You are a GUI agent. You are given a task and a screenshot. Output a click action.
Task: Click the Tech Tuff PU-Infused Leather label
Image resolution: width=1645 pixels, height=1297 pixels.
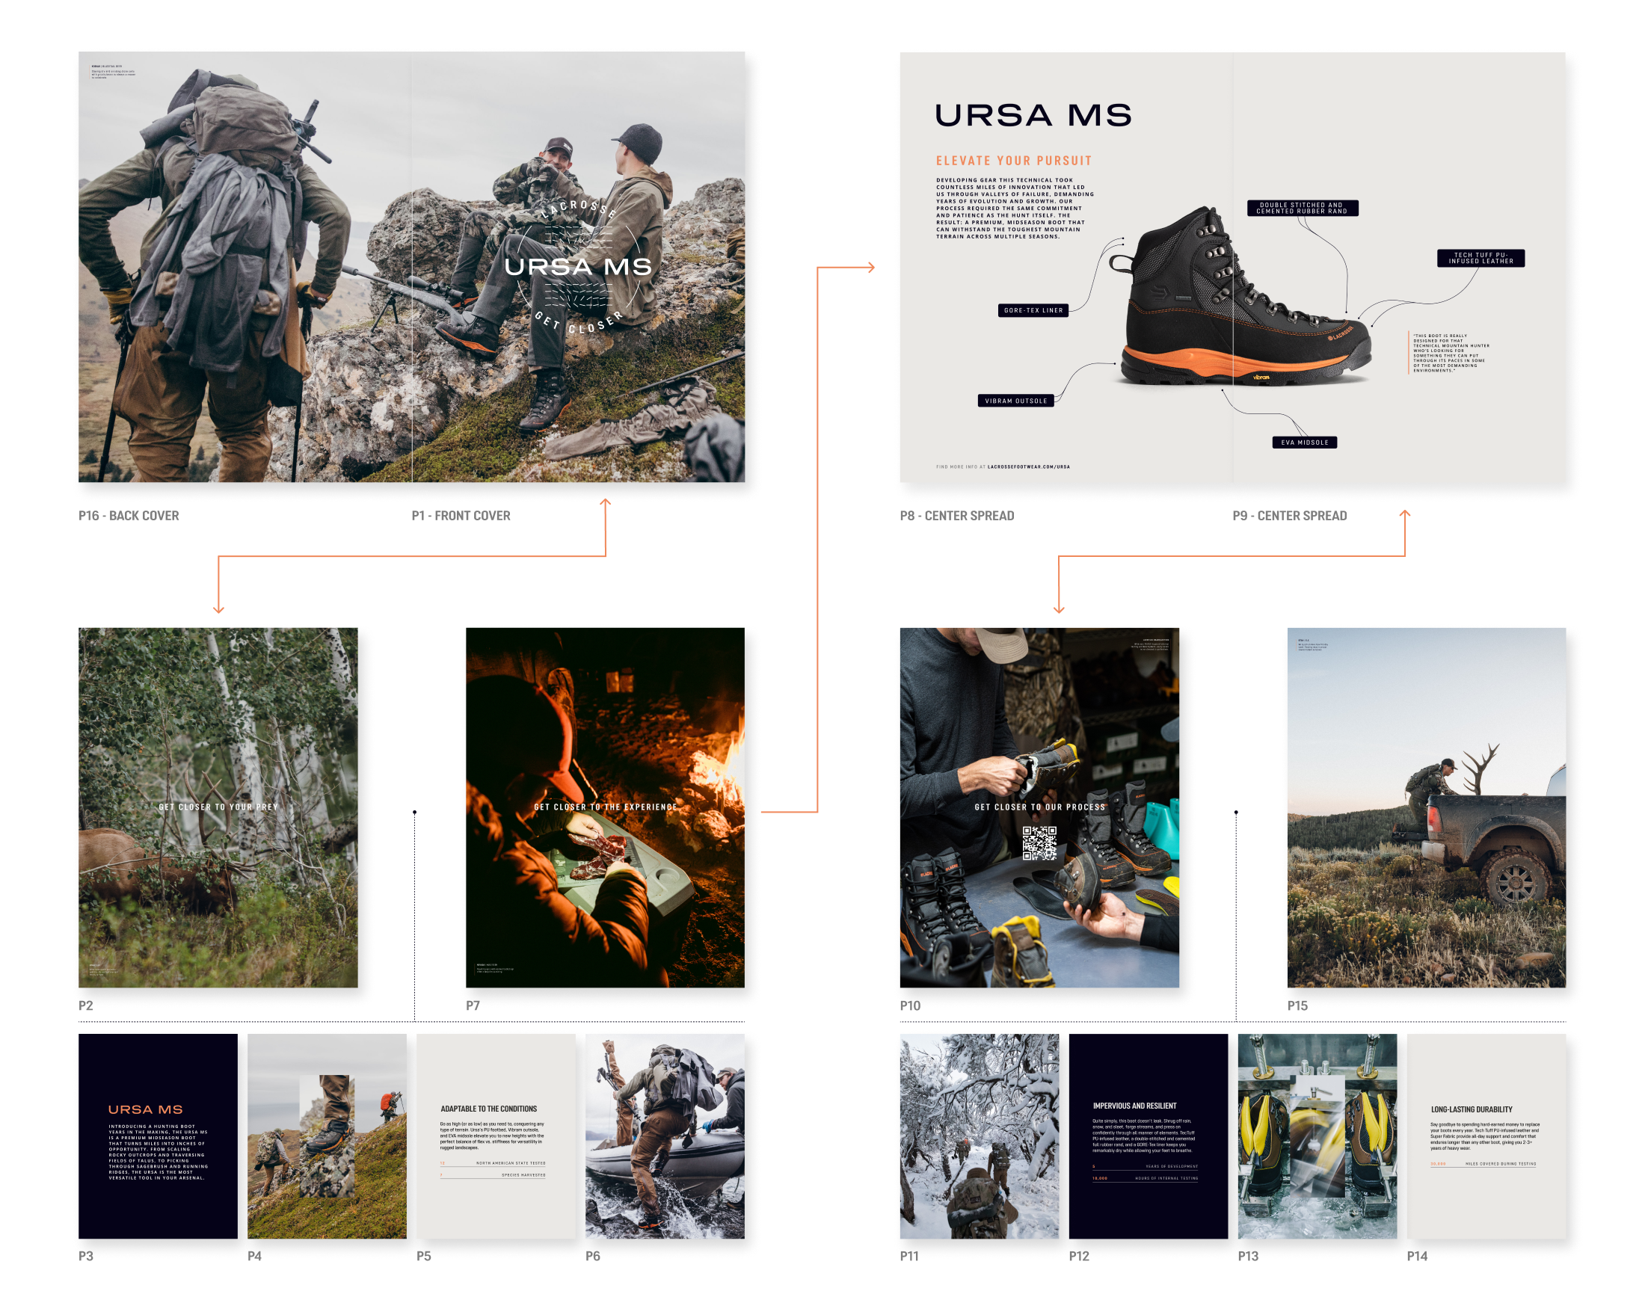pos(1480,258)
